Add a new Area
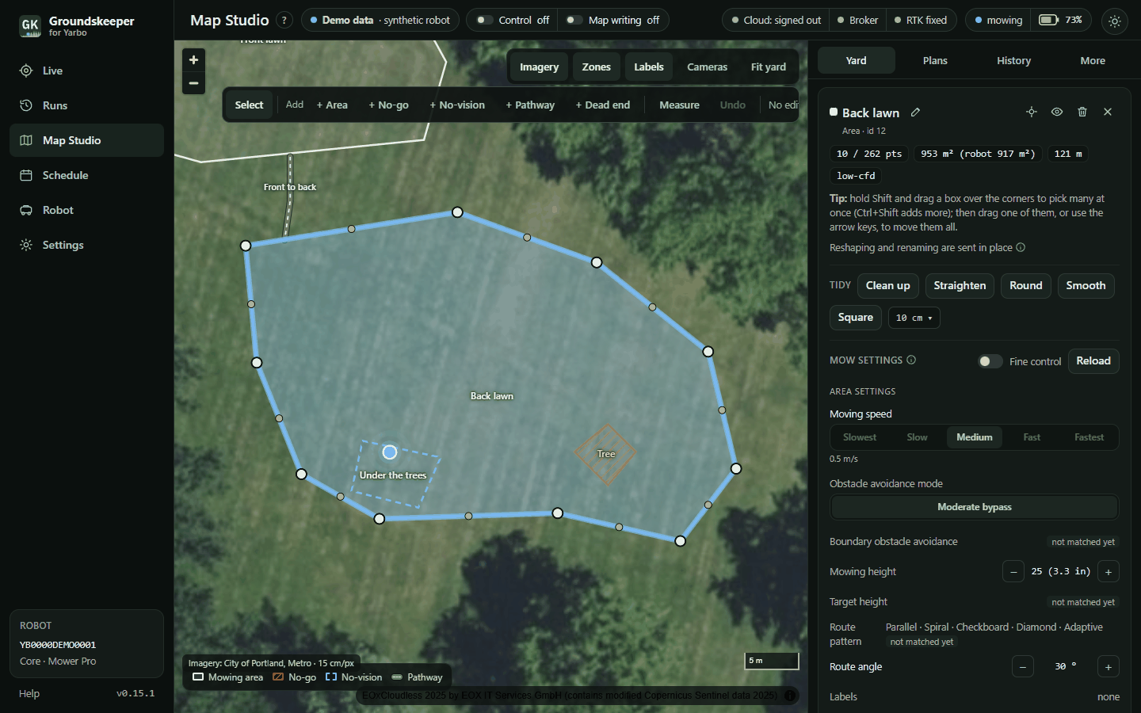This screenshot has width=1141, height=713. point(332,105)
